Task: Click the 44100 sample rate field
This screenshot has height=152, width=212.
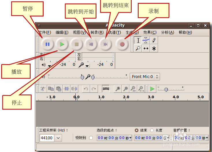Action: pos(47,138)
